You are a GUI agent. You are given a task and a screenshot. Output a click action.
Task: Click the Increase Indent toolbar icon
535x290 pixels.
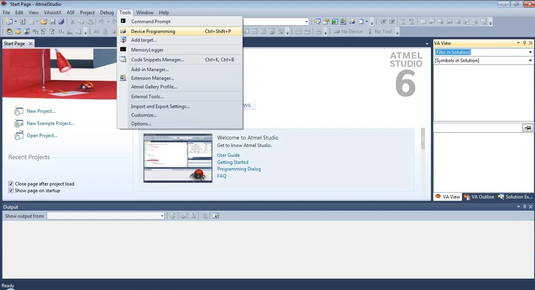(x=392, y=22)
